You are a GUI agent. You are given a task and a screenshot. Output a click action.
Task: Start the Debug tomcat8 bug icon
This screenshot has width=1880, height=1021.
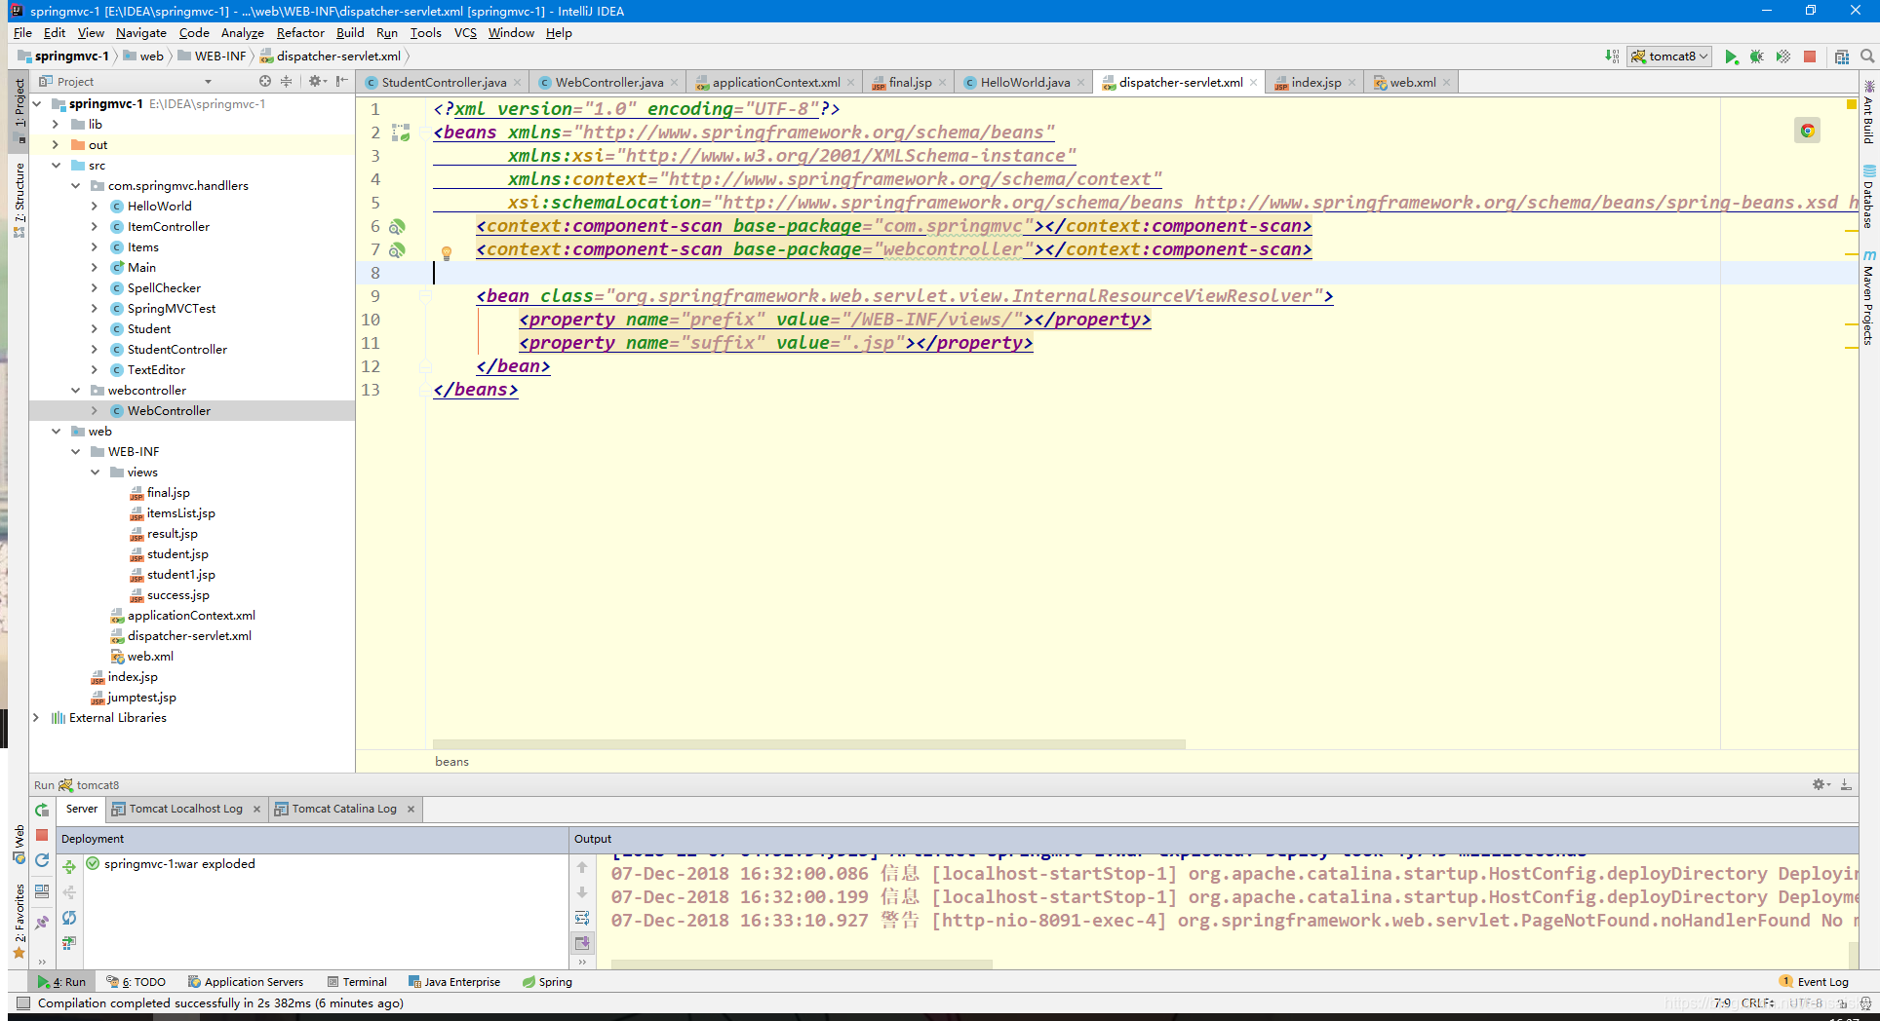click(x=1756, y=57)
